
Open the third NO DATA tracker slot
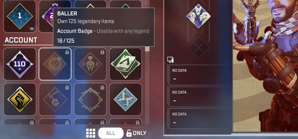pos(199,119)
